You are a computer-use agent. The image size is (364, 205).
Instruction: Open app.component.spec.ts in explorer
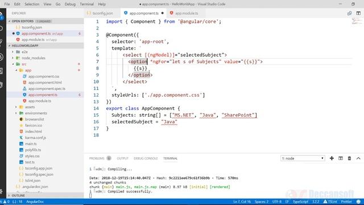point(47,89)
